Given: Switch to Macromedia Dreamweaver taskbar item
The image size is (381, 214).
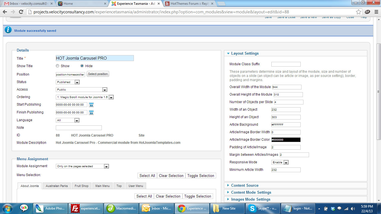Looking at the screenshot, I should pos(121,208).
